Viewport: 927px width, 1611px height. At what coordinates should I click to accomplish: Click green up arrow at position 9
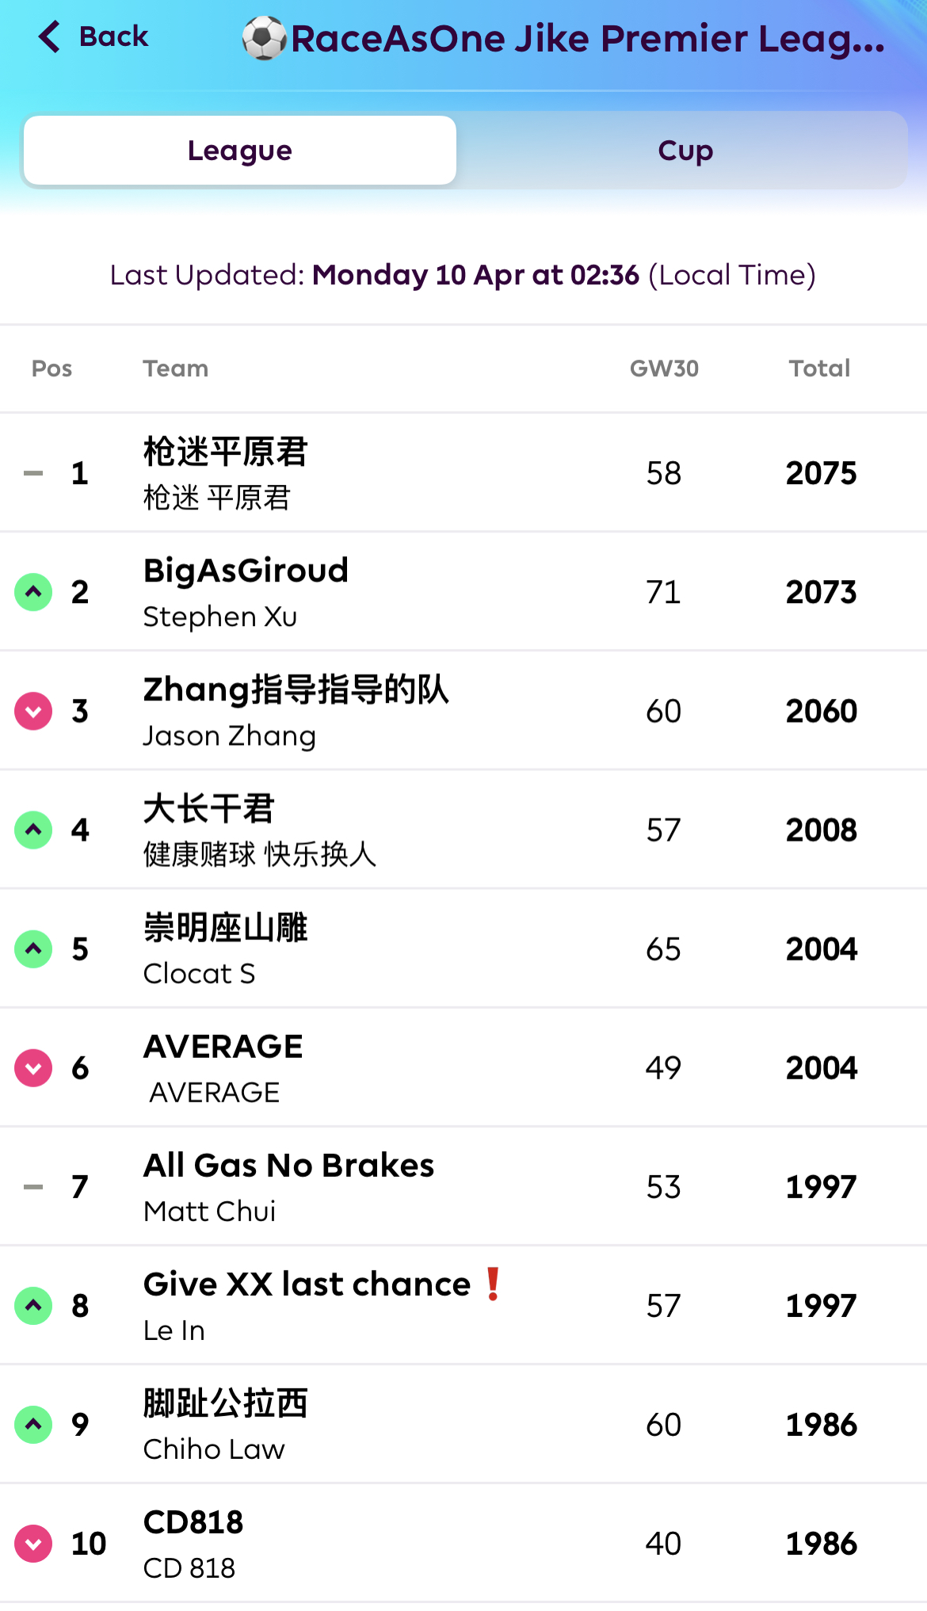[x=33, y=1425]
